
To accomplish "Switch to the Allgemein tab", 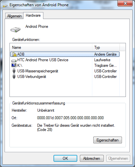I will (x=14, y=16).
